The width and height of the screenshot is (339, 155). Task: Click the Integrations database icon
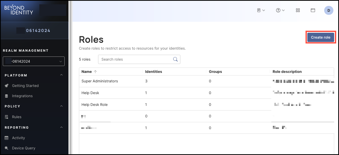pos(7,96)
